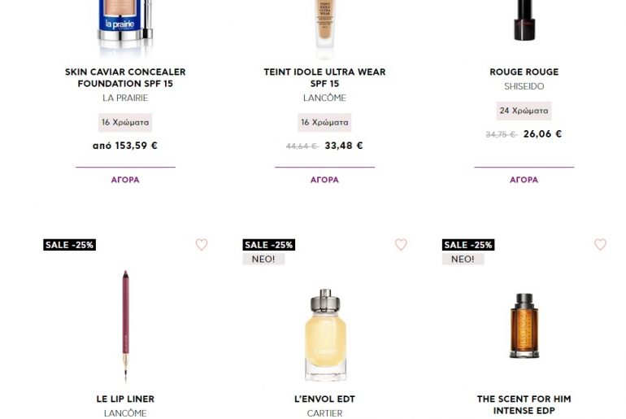
Task: Buy Teint Idole Ultra Wear via ΑΓΟΡΑ
Action: point(324,180)
